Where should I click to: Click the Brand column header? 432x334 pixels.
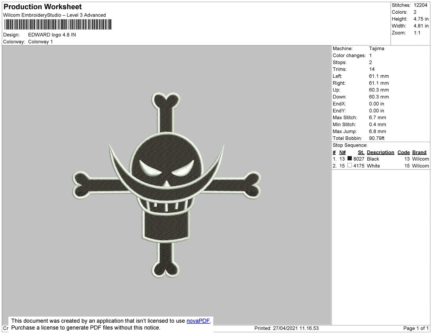pyautogui.click(x=419, y=152)
